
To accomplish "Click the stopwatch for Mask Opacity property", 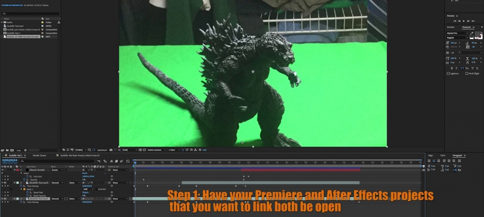I will pyautogui.click(x=27, y=195).
